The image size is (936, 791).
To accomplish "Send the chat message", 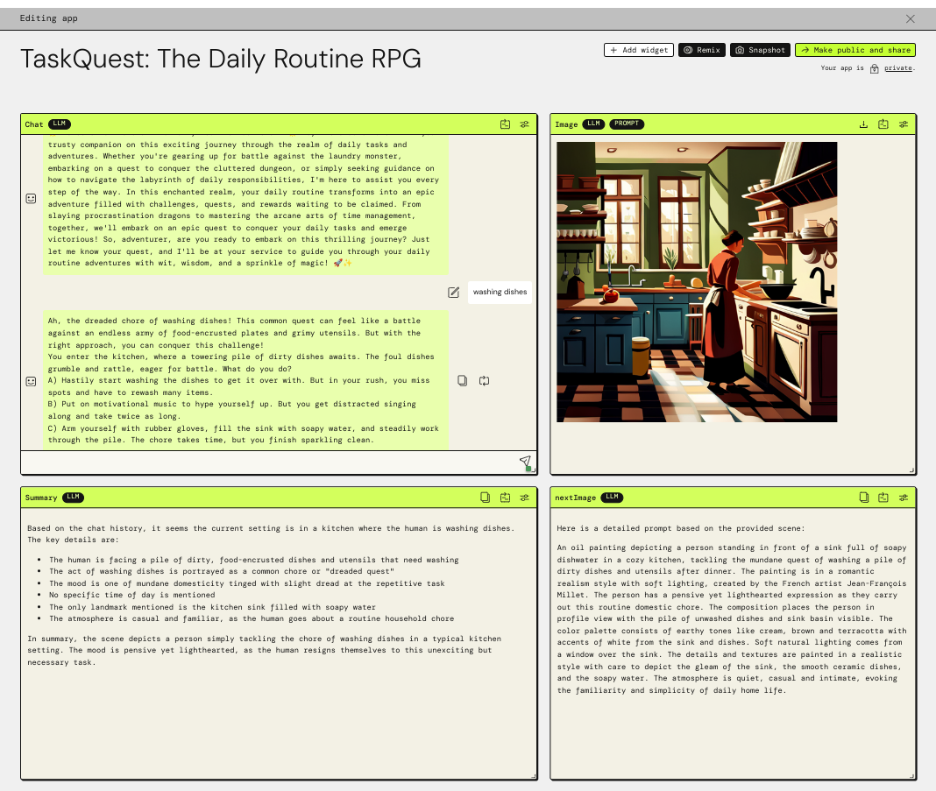I will point(525,463).
